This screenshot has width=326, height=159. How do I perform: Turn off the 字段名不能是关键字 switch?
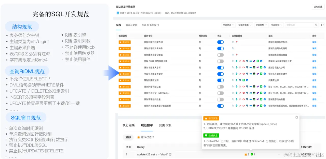click(221, 74)
